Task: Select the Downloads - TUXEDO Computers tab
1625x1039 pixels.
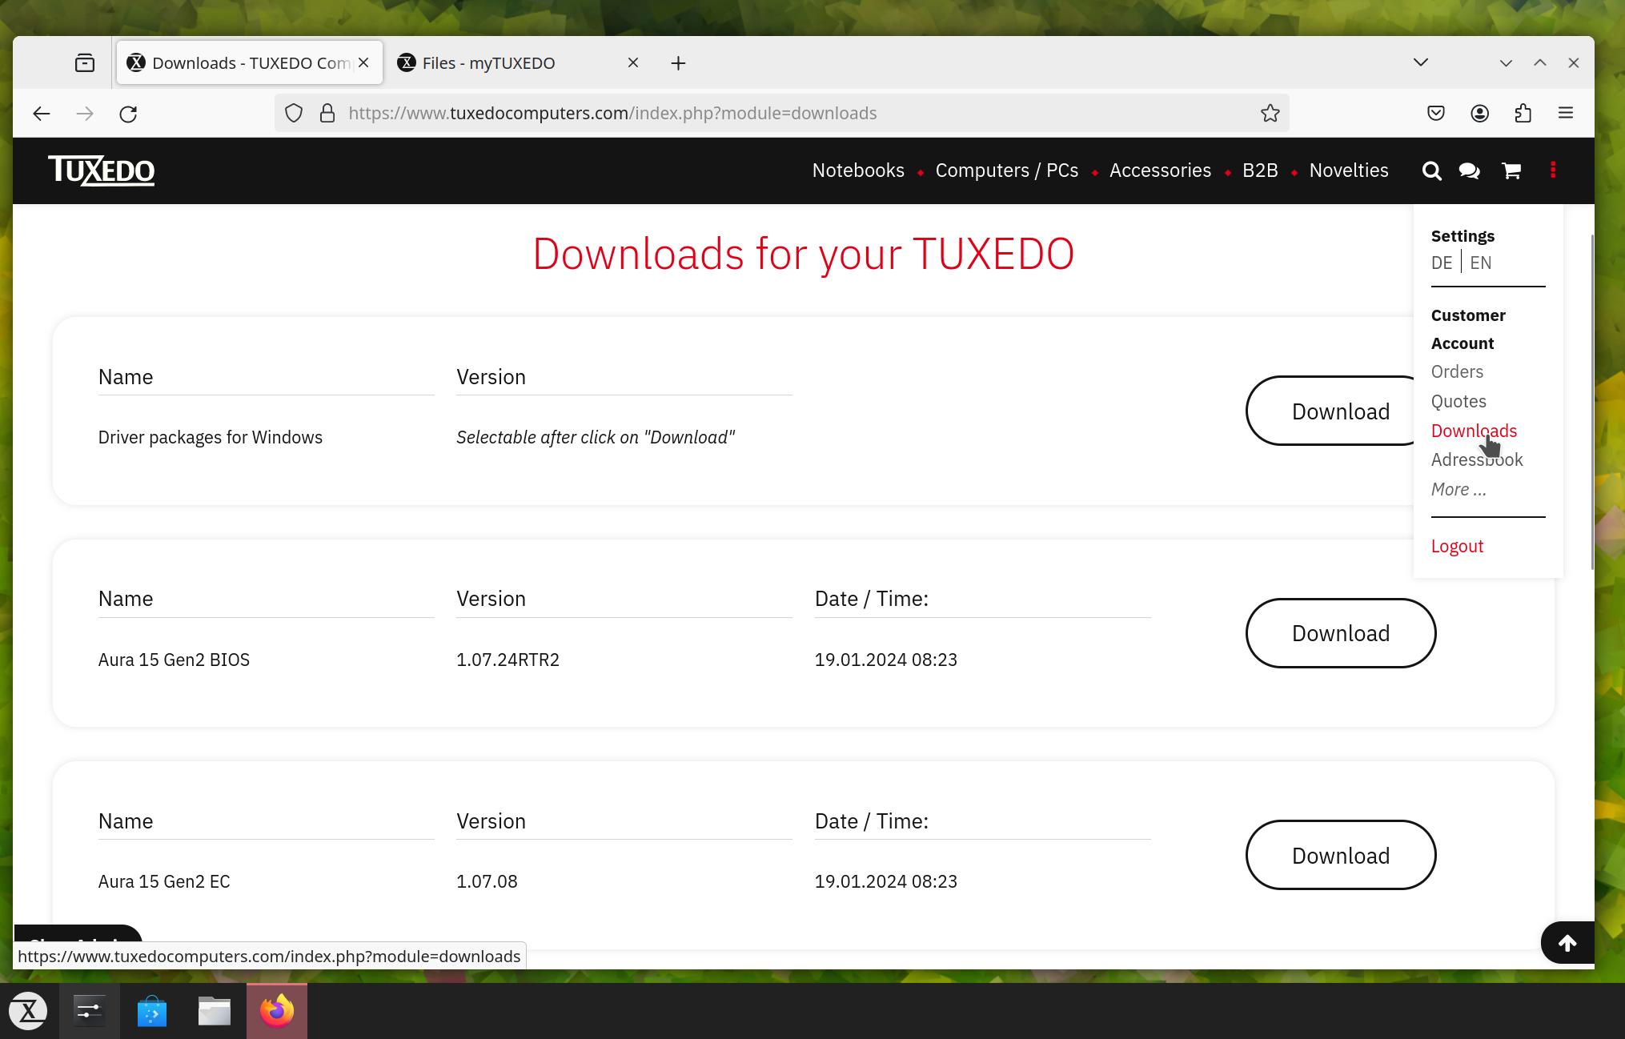Action: tap(250, 62)
